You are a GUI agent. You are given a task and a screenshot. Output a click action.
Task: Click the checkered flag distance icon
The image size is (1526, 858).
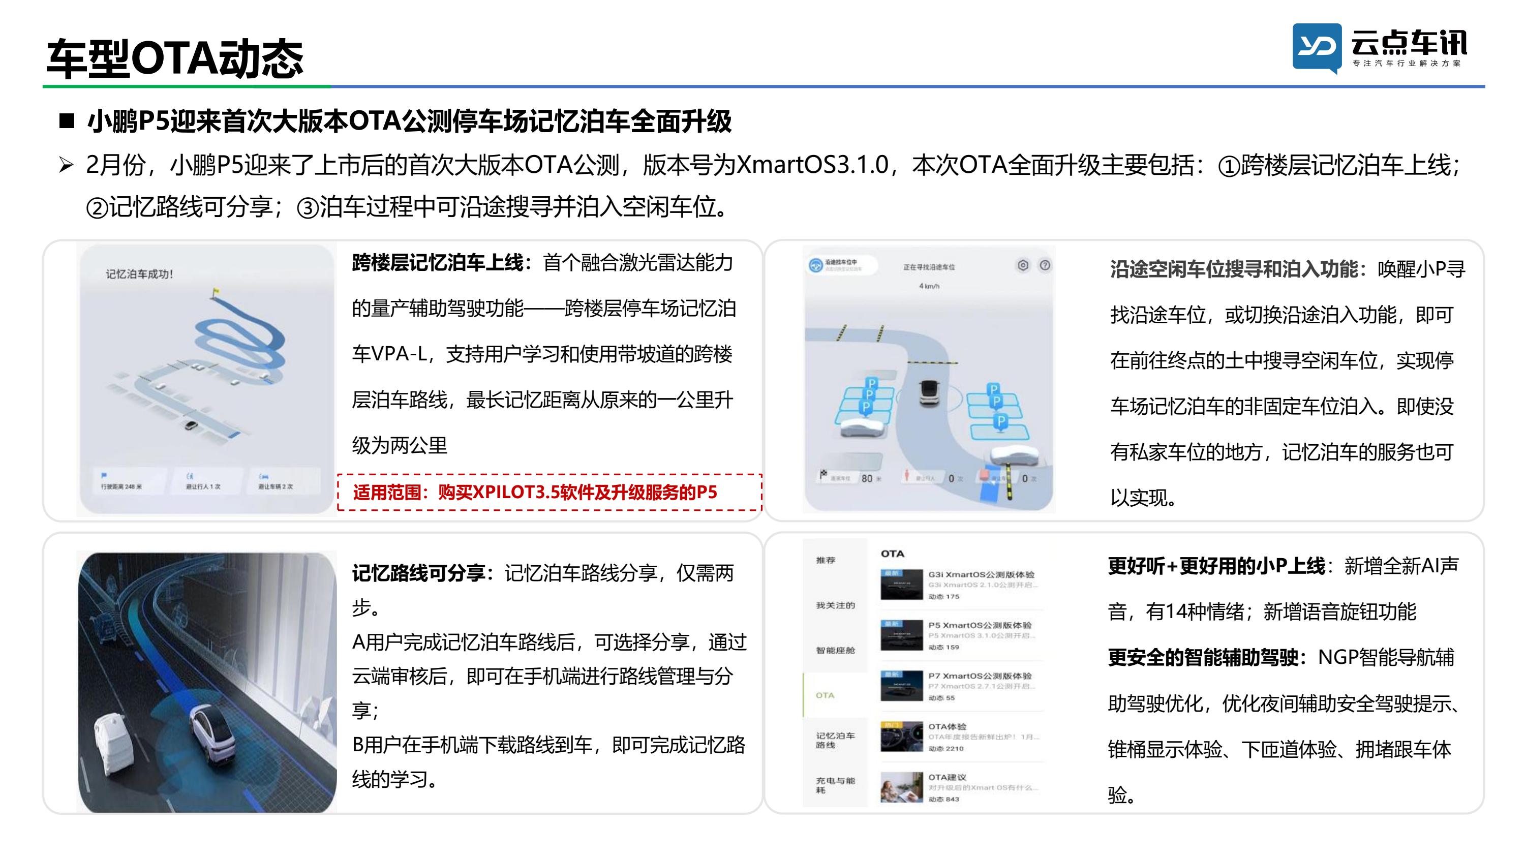pos(823,475)
